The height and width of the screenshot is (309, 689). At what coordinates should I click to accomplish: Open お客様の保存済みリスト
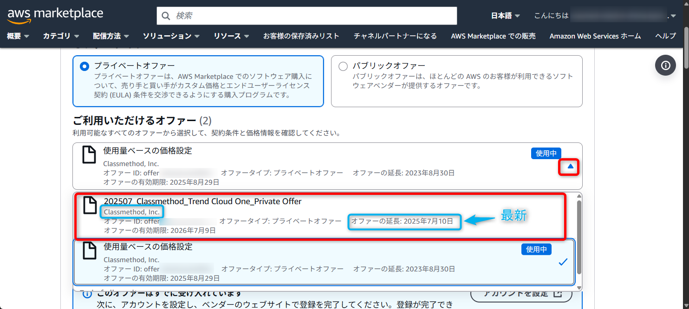[301, 36]
